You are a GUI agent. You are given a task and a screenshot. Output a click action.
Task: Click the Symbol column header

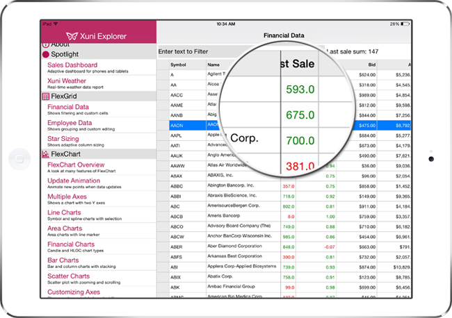point(188,65)
